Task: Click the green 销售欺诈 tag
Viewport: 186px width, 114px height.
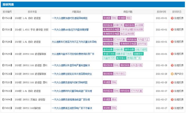Action: [x=138, y=54]
